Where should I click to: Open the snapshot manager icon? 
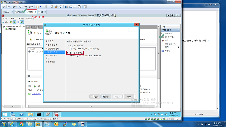(x=61, y=7)
